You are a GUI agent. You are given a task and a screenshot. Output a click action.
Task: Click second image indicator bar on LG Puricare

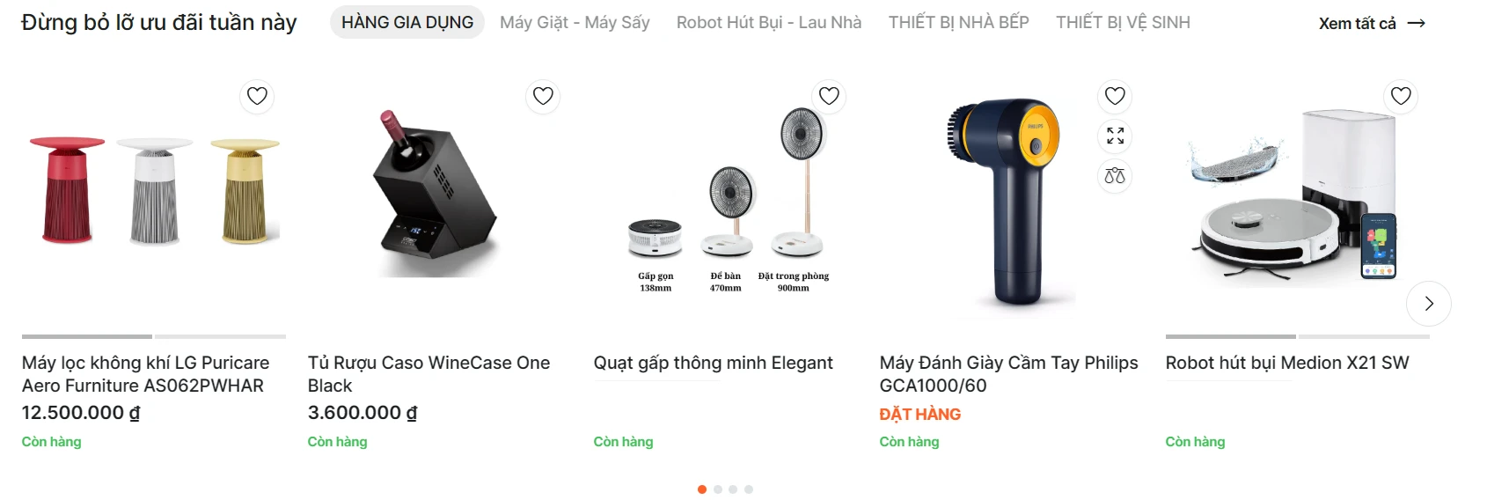click(x=220, y=336)
